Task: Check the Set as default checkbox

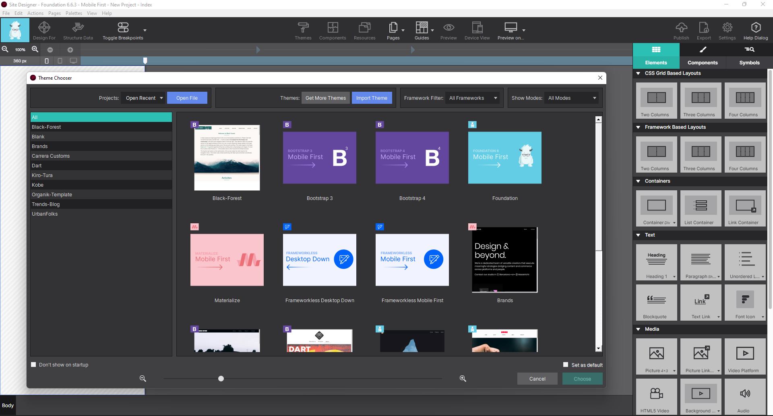Action: pyautogui.click(x=566, y=365)
